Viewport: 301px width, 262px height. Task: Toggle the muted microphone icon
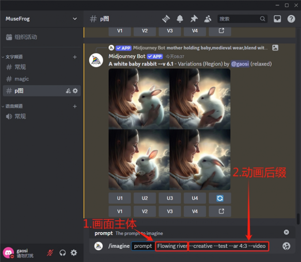click(50, 253)
